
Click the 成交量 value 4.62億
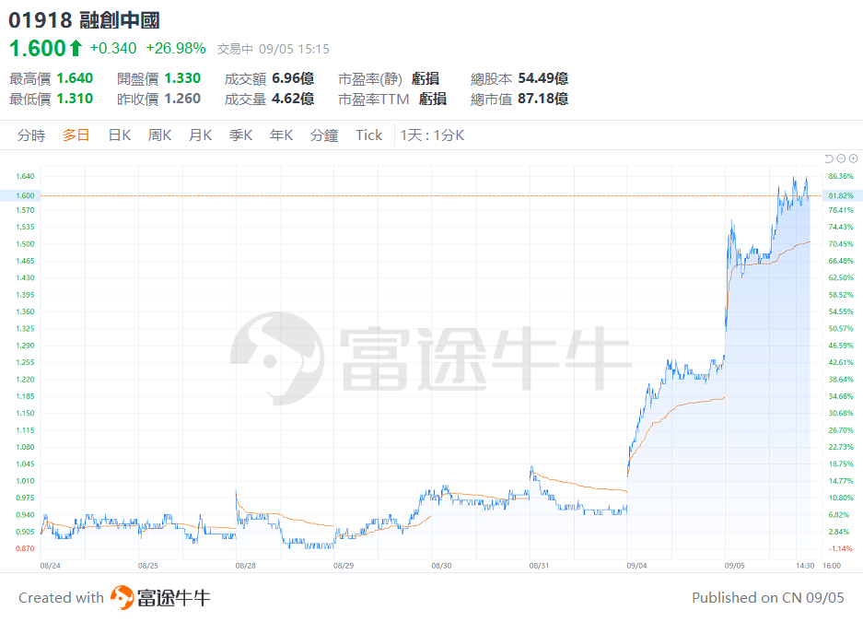click(293, 99)
